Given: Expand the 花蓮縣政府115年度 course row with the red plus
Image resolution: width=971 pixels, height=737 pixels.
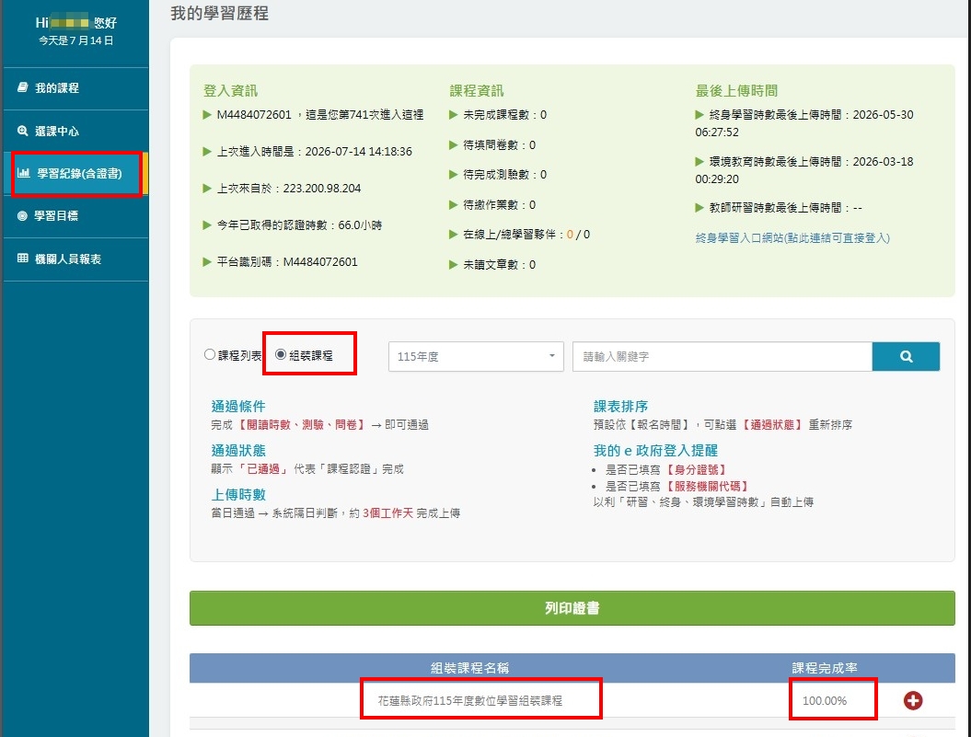Looking at the screenshot, I should pos(913,700).
